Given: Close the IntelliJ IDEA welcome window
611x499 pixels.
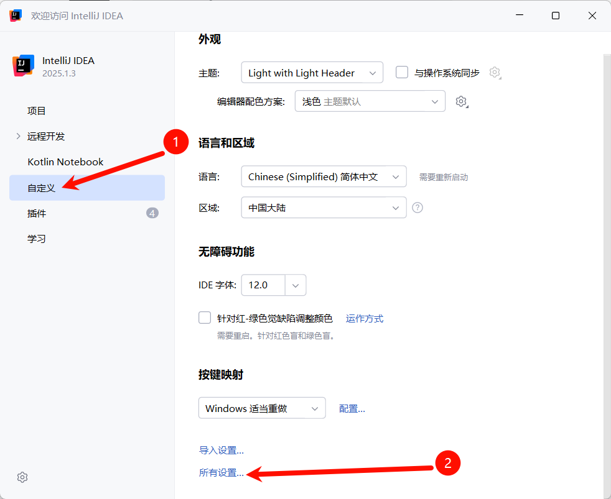Looking at the screenshot, I should click(592, 15).
